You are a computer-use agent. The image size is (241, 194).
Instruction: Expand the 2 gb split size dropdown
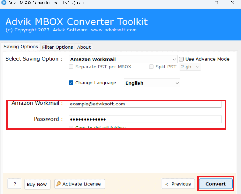190,67
